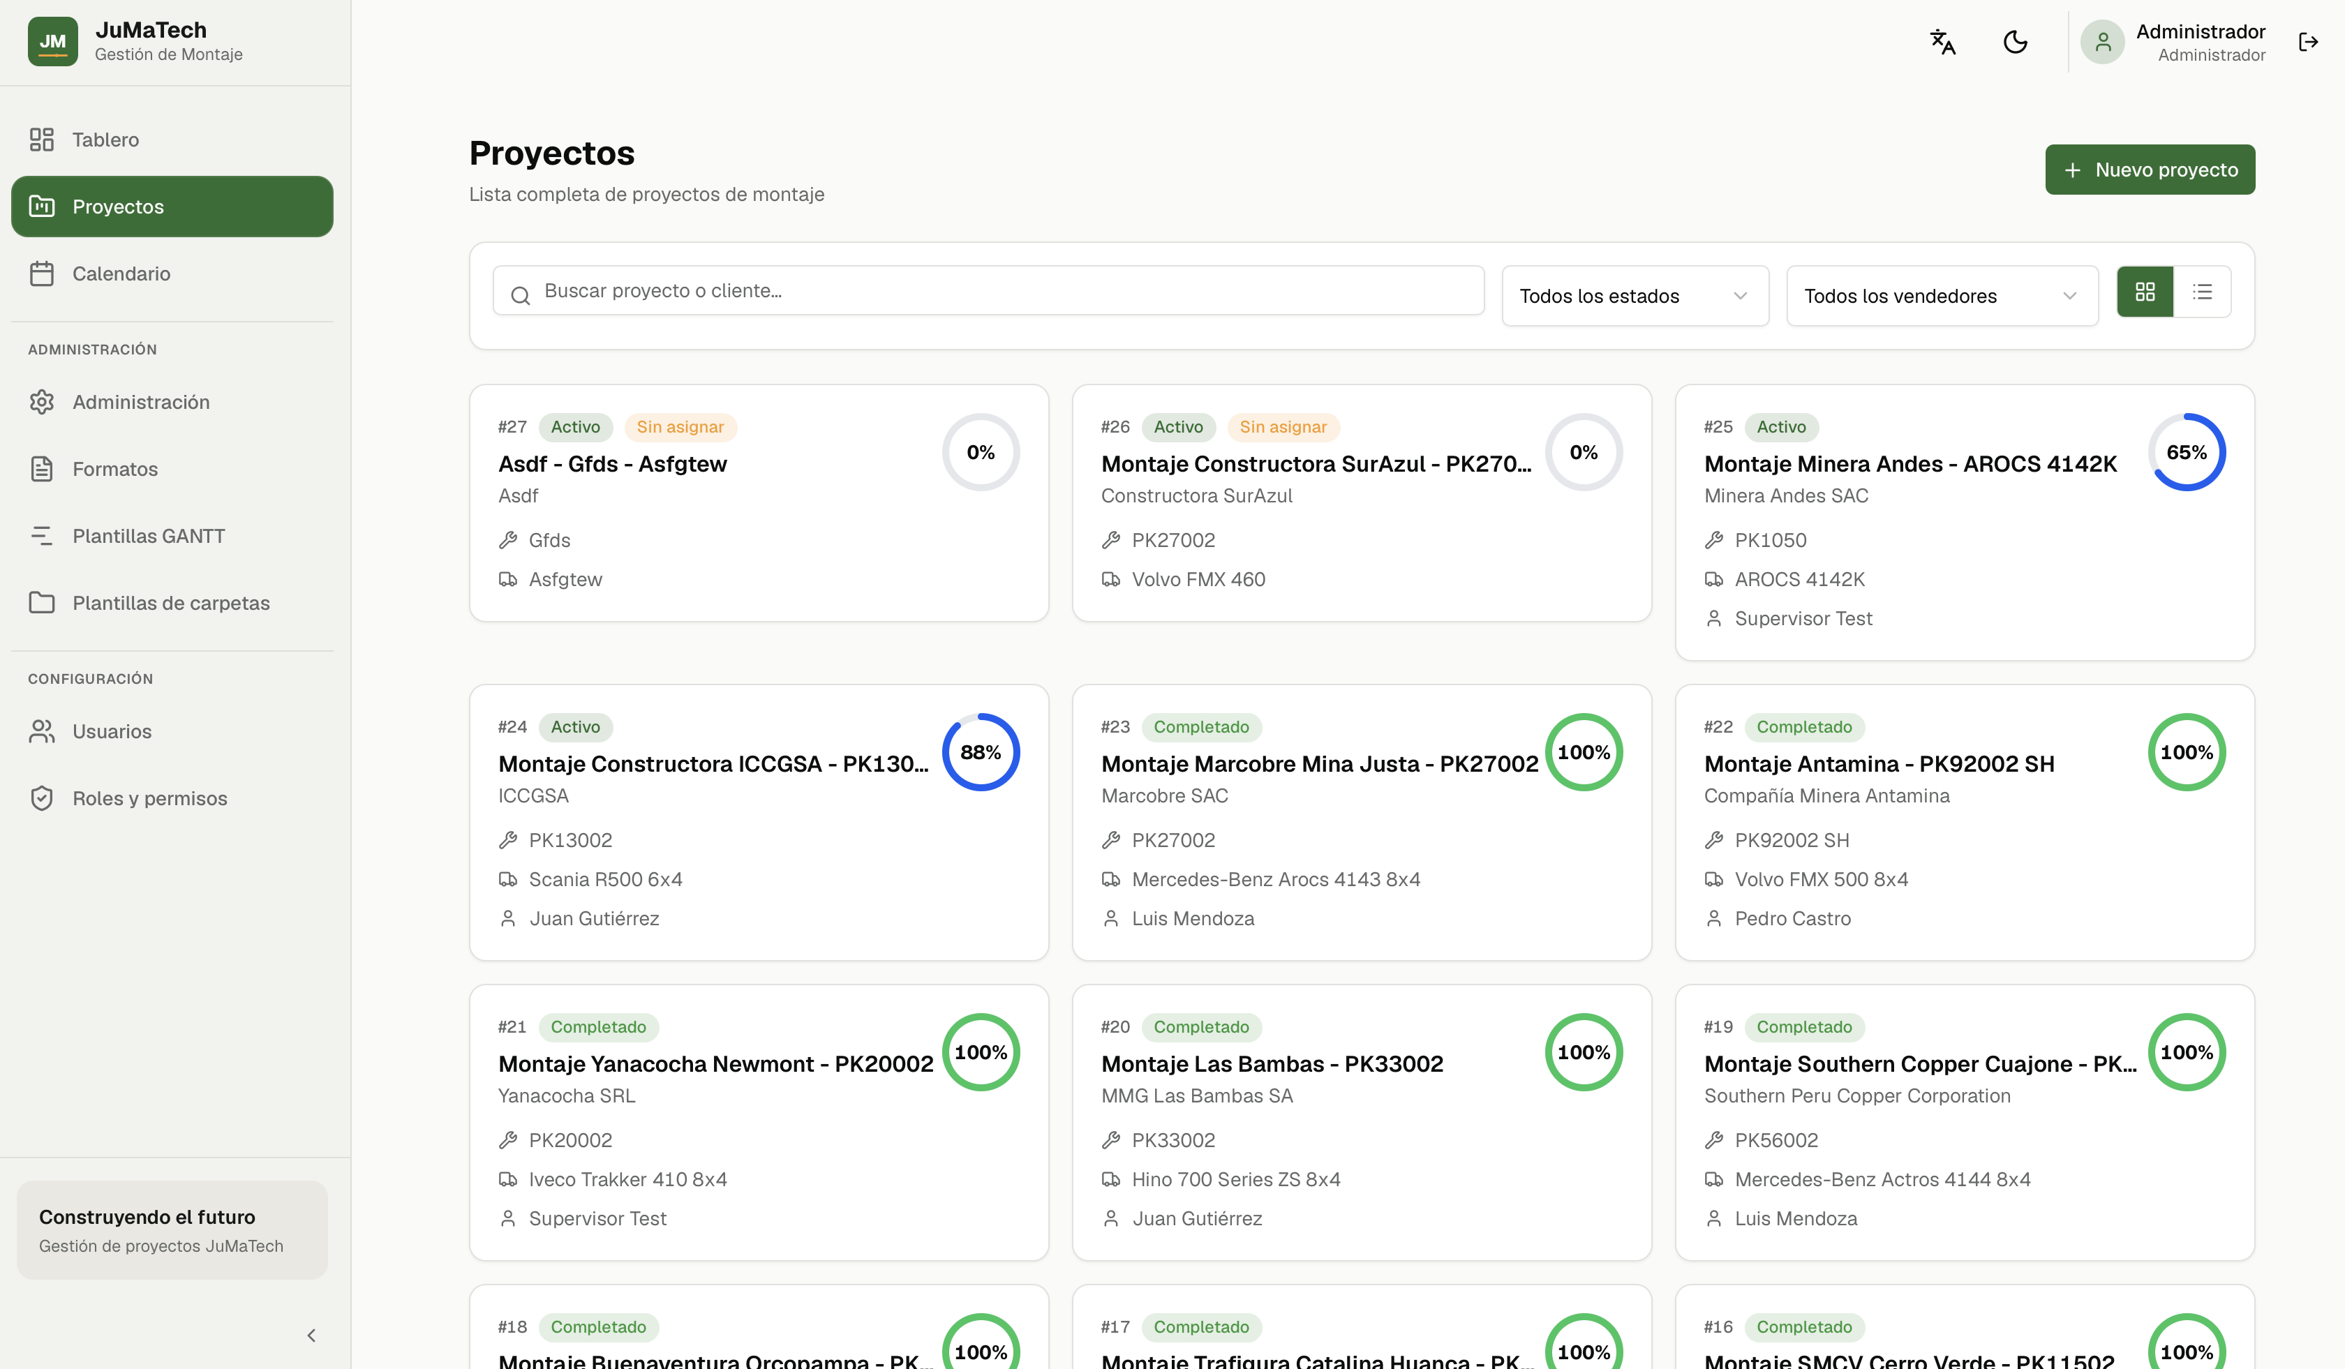
Task: Click the Calendario calendar icon
Action: click(42, 274)
